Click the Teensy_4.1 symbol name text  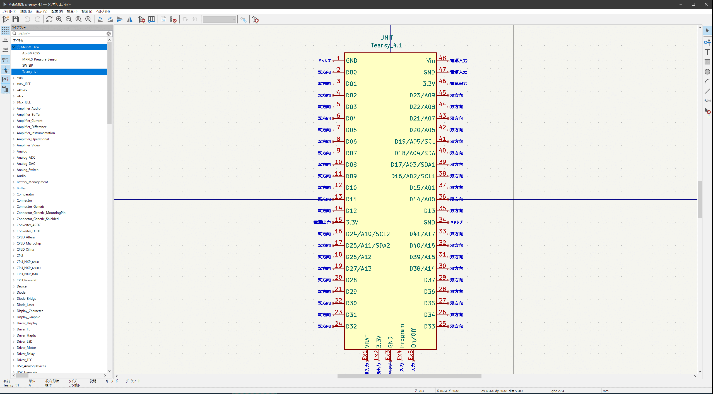click(386, 45)
